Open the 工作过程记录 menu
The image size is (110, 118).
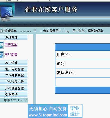pos(14,82)
